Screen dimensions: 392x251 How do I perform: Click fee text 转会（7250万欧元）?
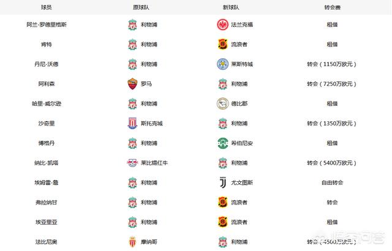pyautogui.click(x=332, y=84)
